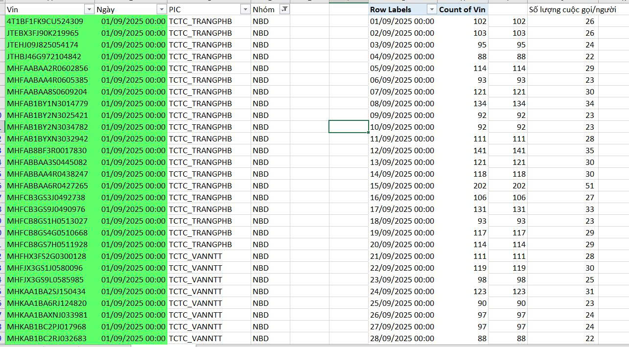Select pivot row label 24/09/2025 00:00
Image resolution: width=629 pixels, height=347 pixels.
402,291
